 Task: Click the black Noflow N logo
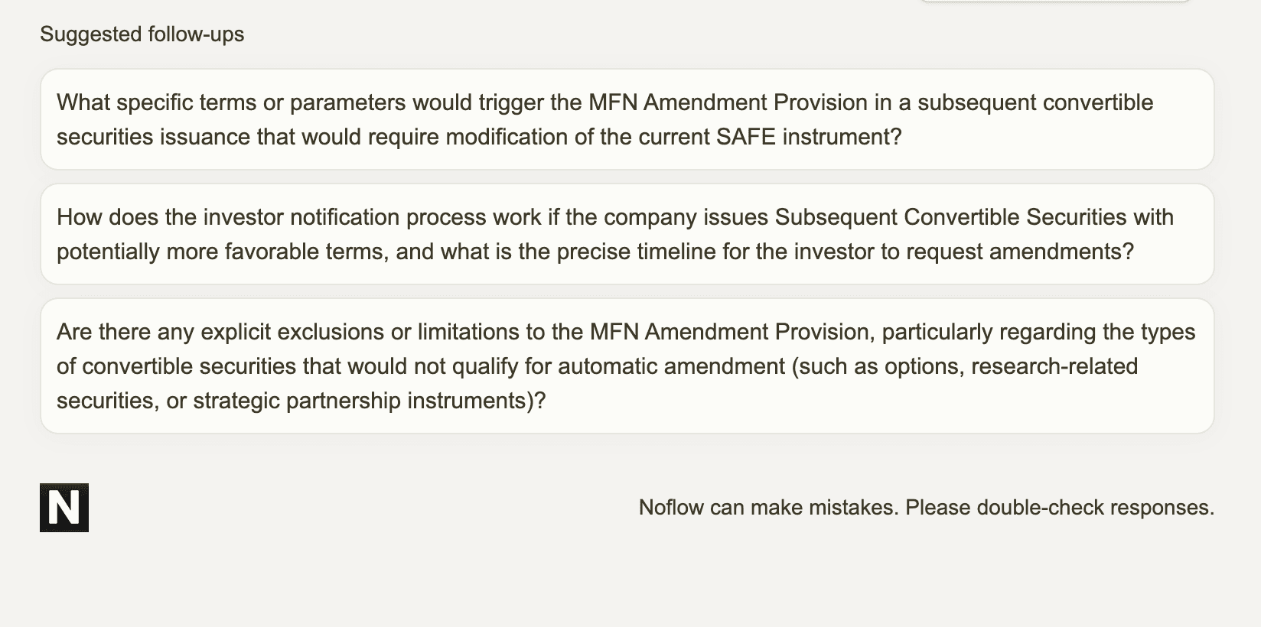point(64,508)
